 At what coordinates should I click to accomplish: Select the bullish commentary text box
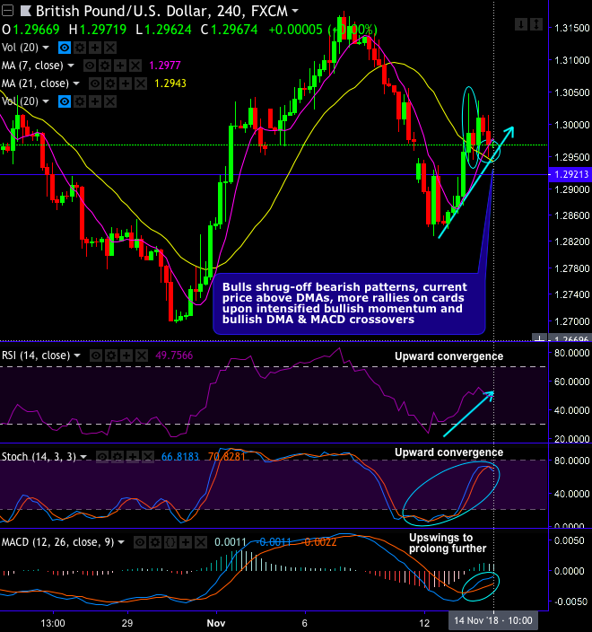point(349,304)
